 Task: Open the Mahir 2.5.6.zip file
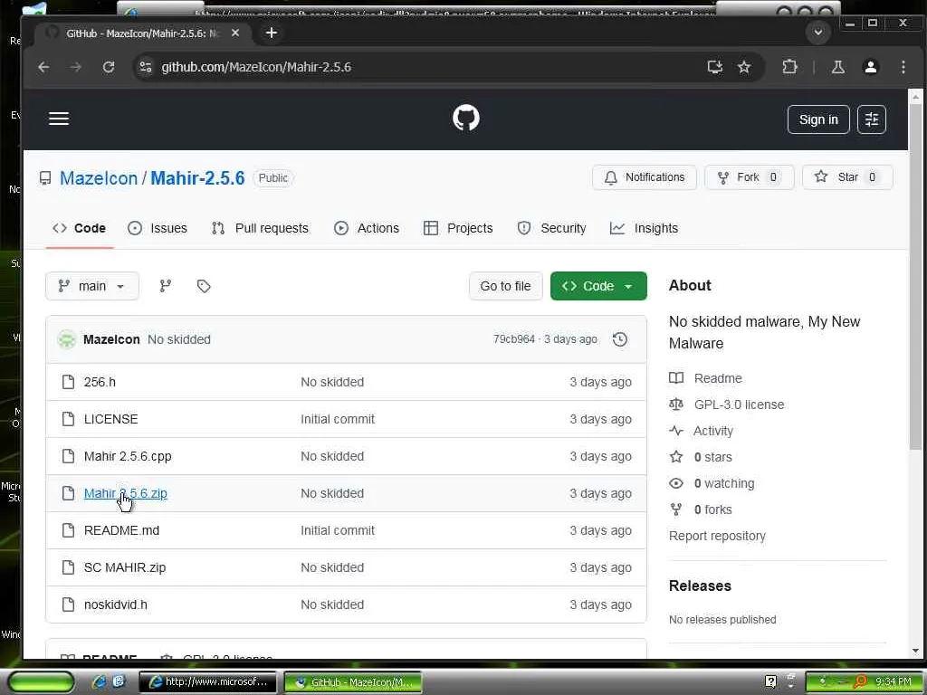tap(125, 493)
